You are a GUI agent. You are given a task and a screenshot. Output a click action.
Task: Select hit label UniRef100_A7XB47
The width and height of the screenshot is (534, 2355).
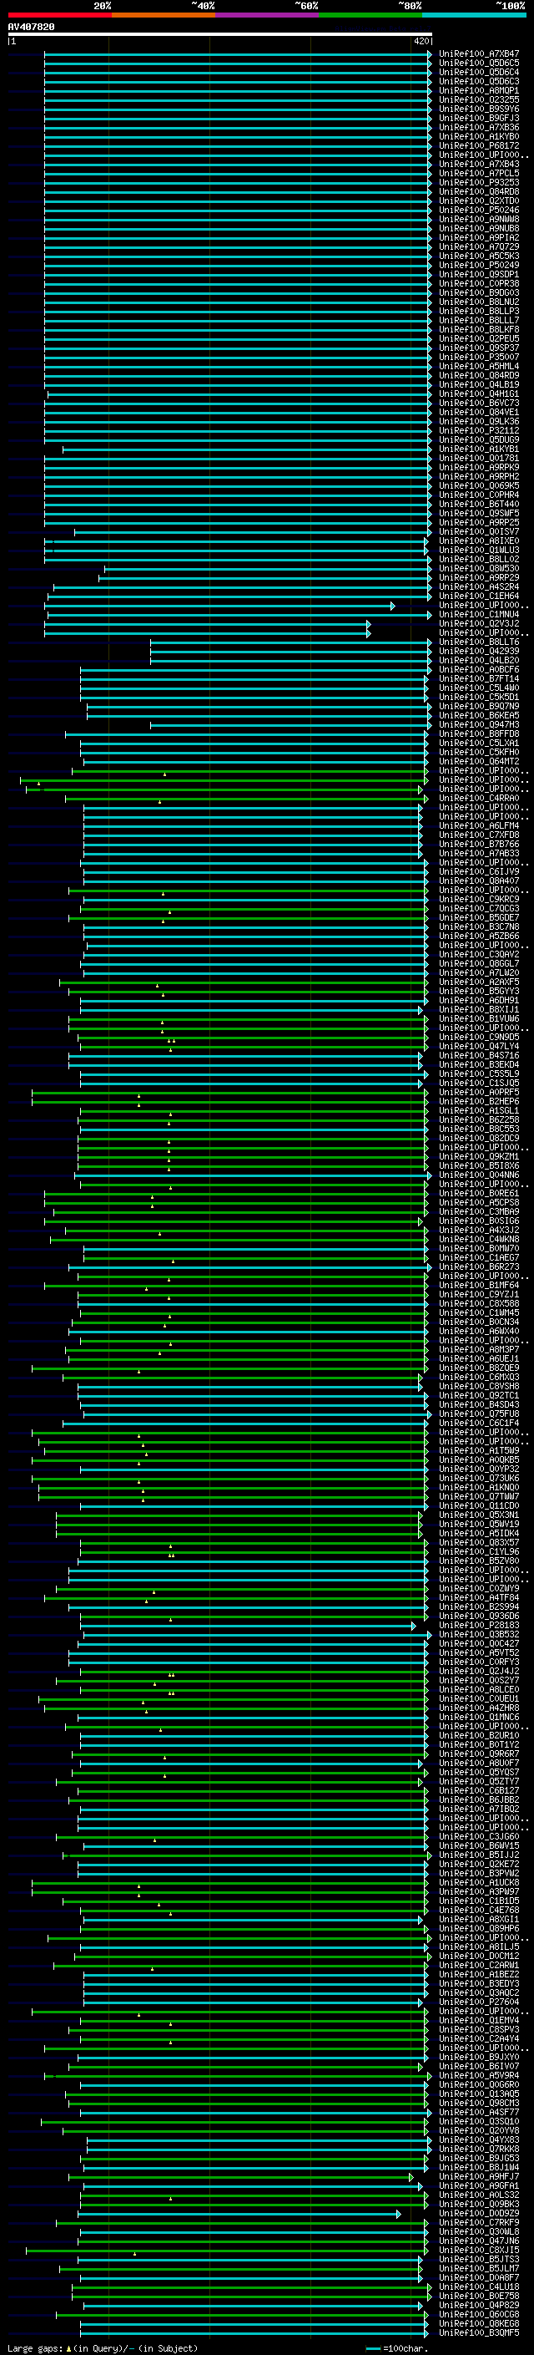pyautogui.click(x=479, y=54)
